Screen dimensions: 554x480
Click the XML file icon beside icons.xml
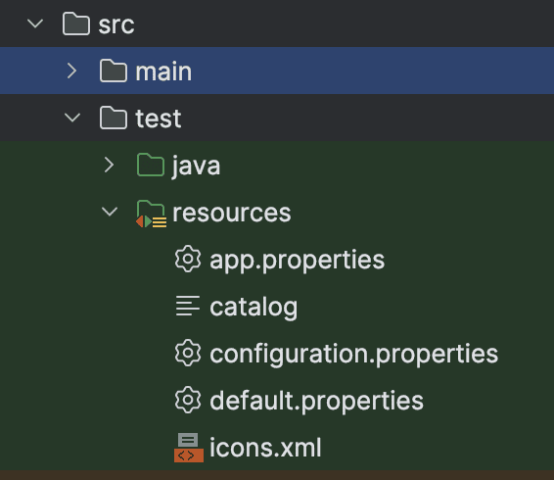pos(189,448)
